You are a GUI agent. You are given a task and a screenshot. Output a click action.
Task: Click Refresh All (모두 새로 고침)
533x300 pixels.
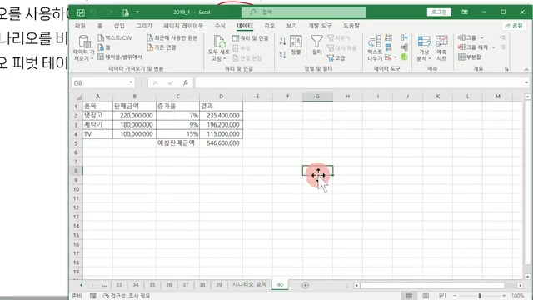click(x=218, y=48)
